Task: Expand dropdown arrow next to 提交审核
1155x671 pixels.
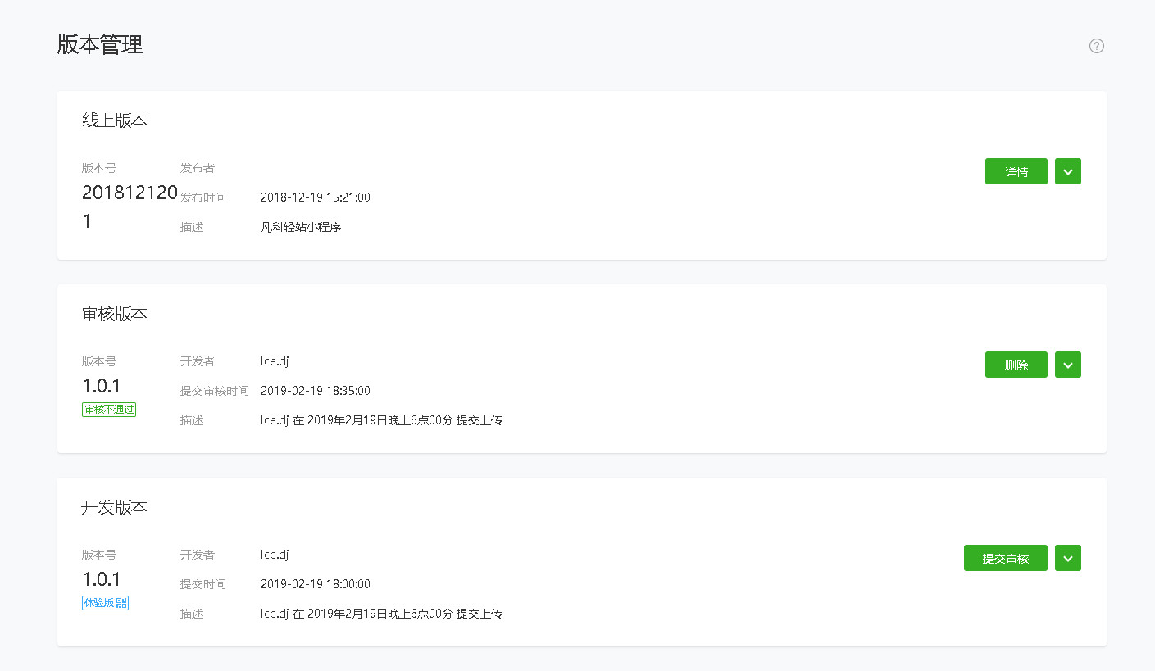Action: pyautogui.click(x=1067, y=558)
